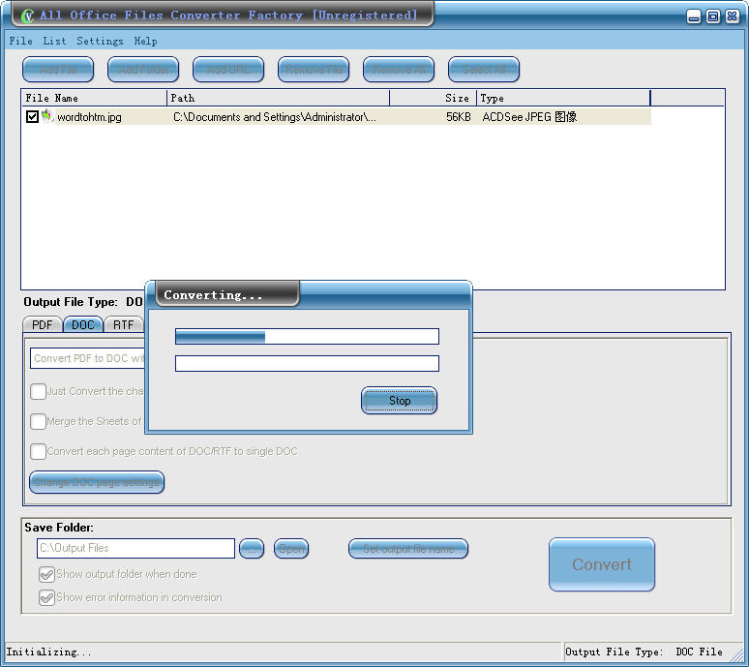
Task: Toggle Convert each page content to single DOC
Action: [x=38, y=451]
